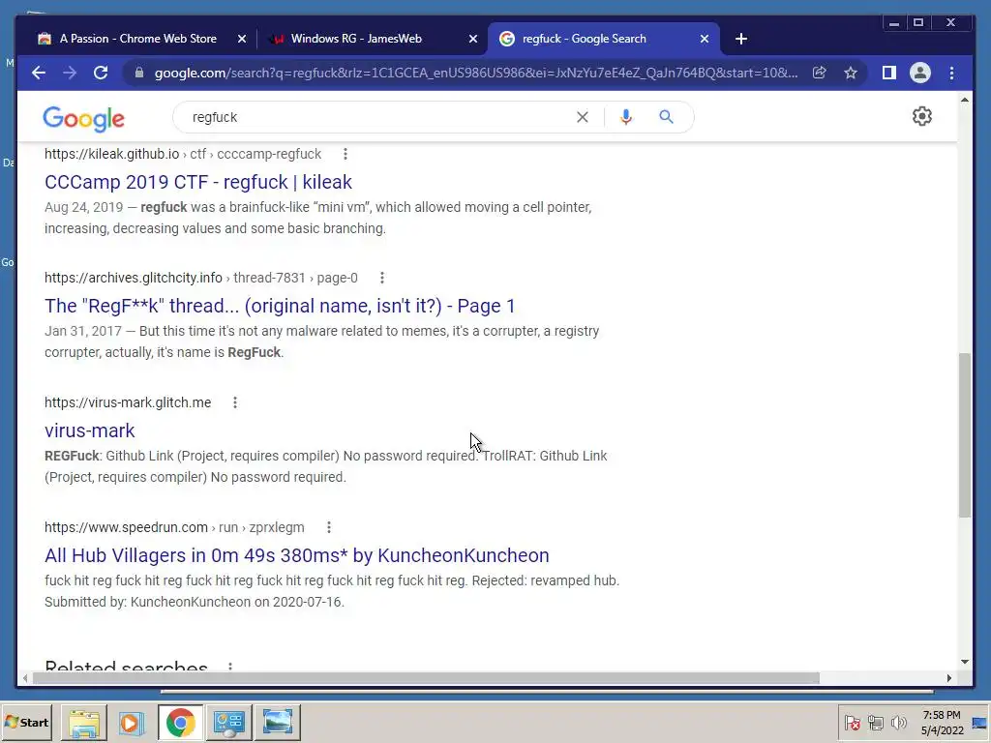Screen dimensions: 991x743
Task: Switch to the A Passion - Chrome Web Store tab
Action: (x=137, y=39)
